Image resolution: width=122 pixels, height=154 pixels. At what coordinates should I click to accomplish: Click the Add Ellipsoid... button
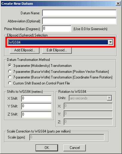pyautogui.click(x=25, y=50)
